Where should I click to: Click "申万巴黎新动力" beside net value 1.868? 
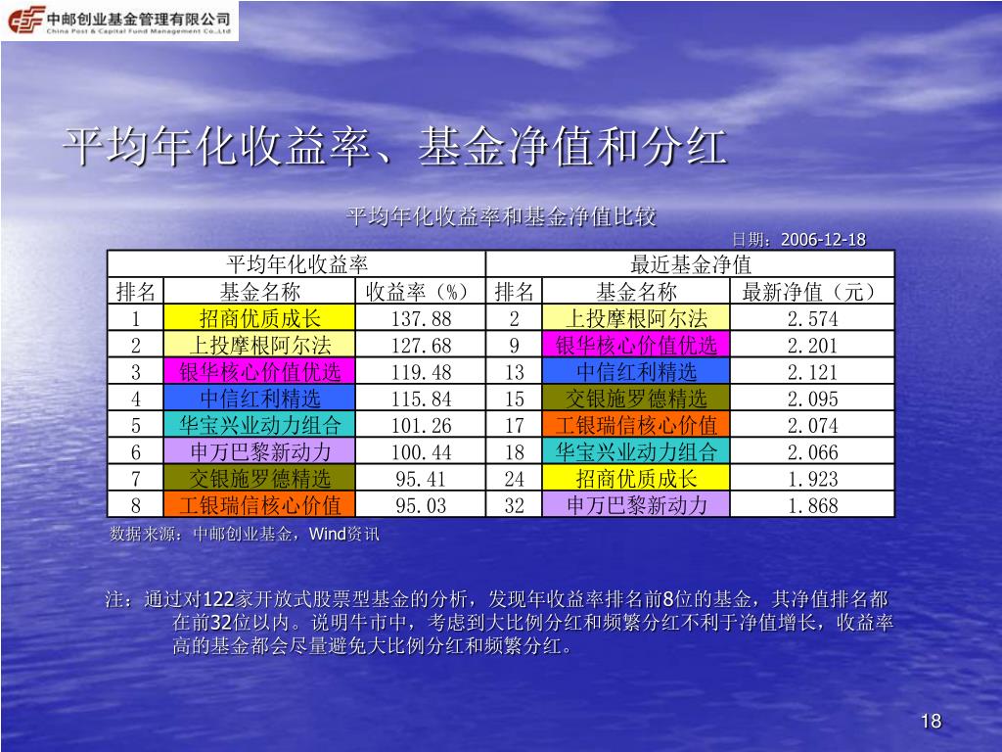point(636,505)
